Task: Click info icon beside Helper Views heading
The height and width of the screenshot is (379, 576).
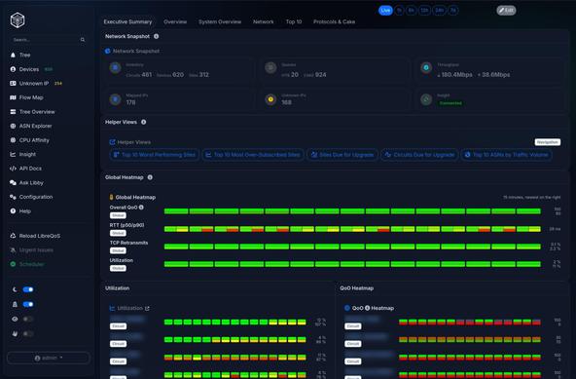Action: point(144,122)
